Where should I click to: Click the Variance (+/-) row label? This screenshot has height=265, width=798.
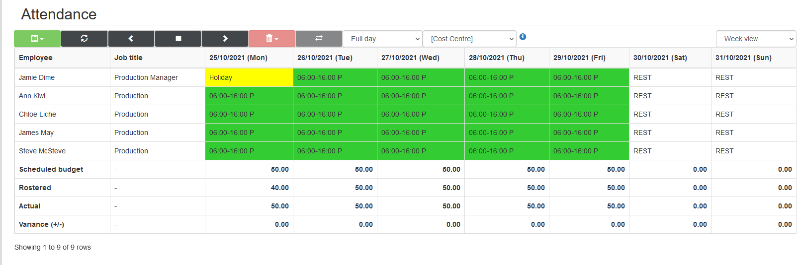(x=41, y=224)
